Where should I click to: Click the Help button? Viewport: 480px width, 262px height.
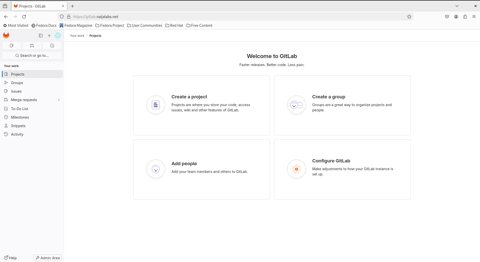(x=10, y=258)
